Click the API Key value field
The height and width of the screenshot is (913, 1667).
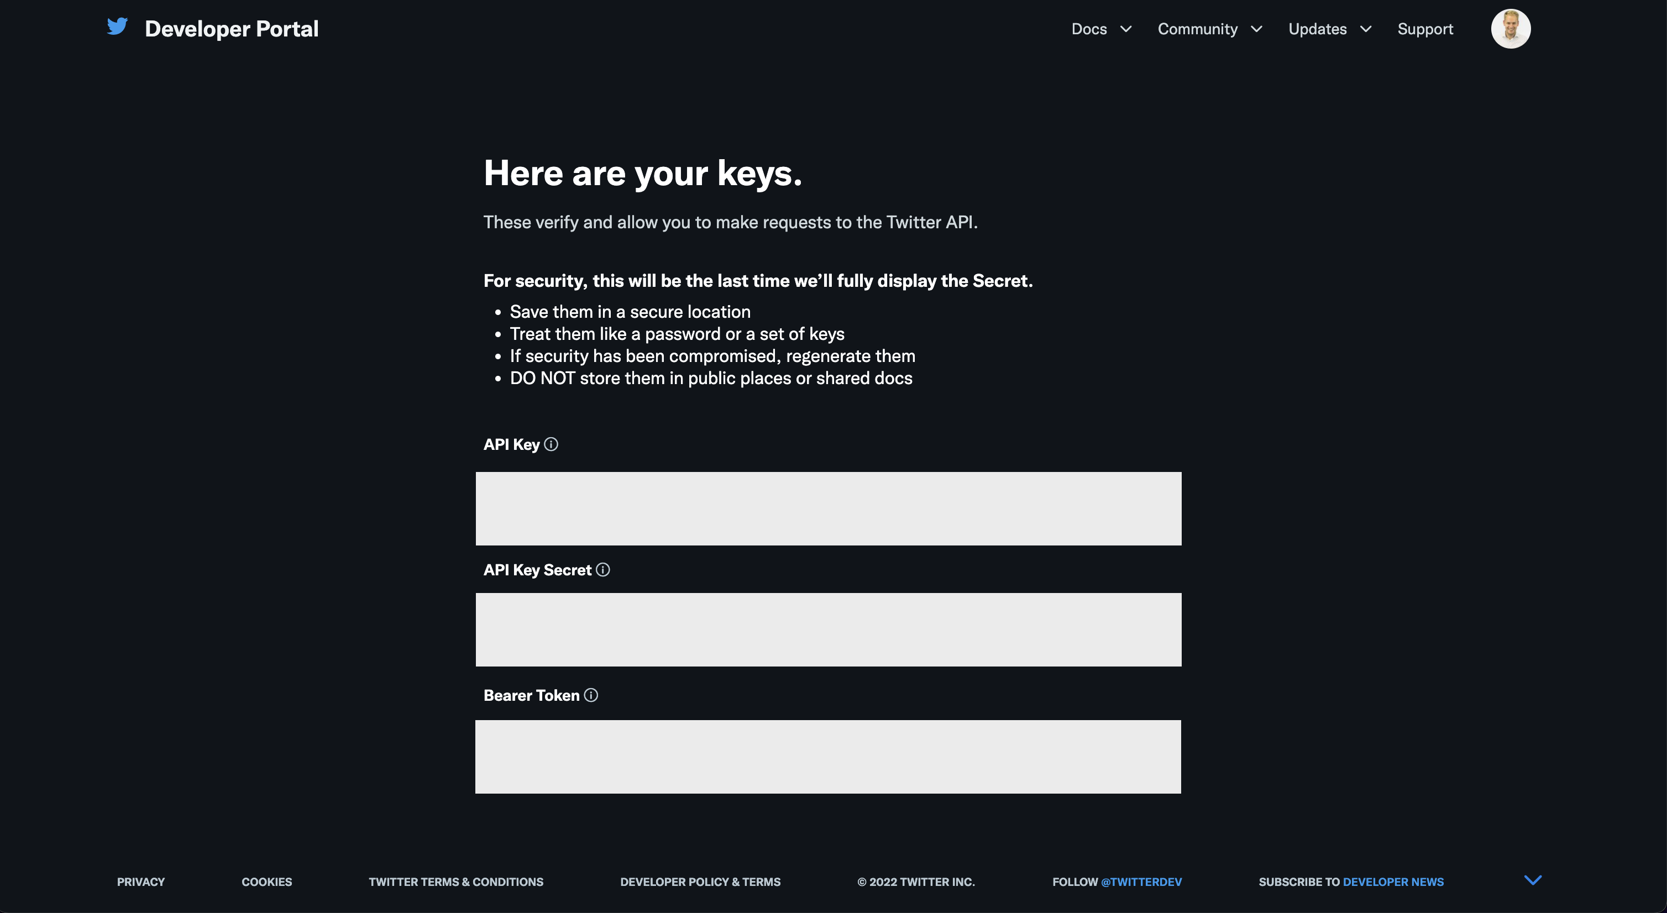829,508
